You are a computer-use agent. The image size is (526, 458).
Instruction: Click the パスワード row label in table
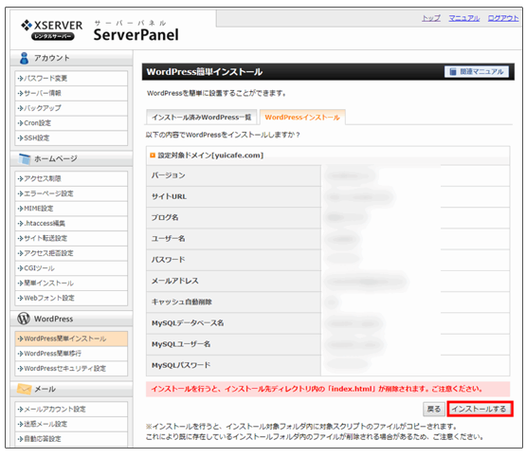(168, 260)
